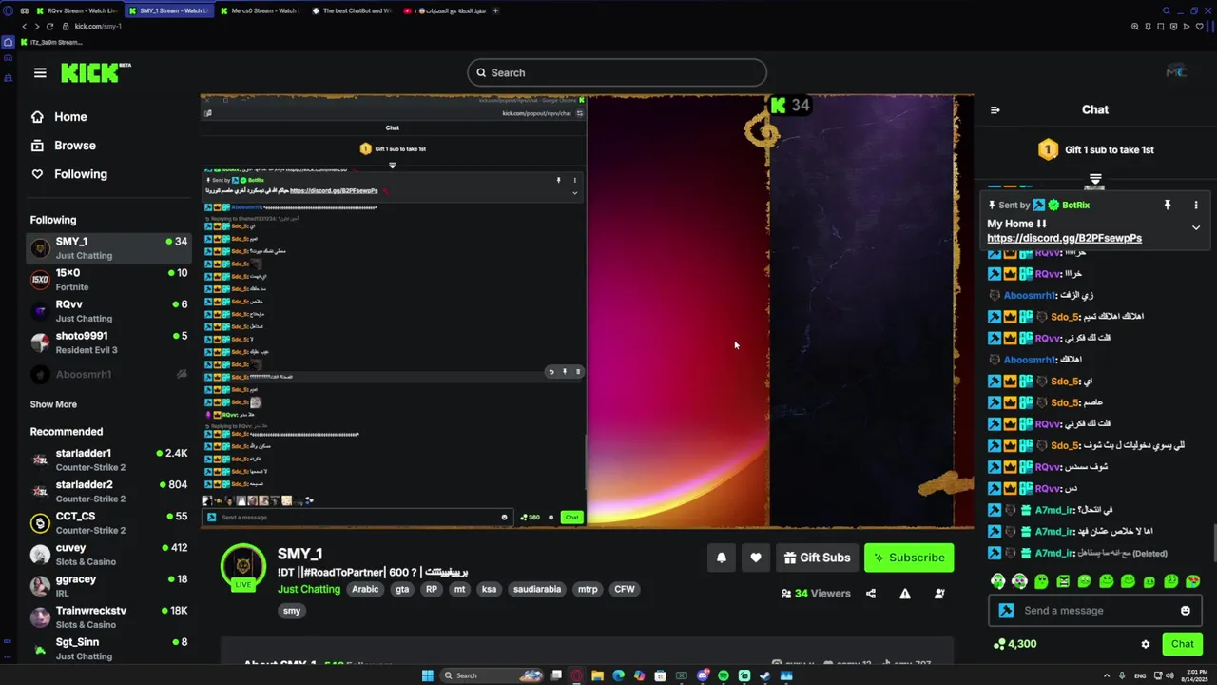Click the CFW stream tag
This screenshot has width=1217, height=685.
[624, 589]
